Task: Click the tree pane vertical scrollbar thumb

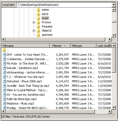Action: [x=114, y=21]
